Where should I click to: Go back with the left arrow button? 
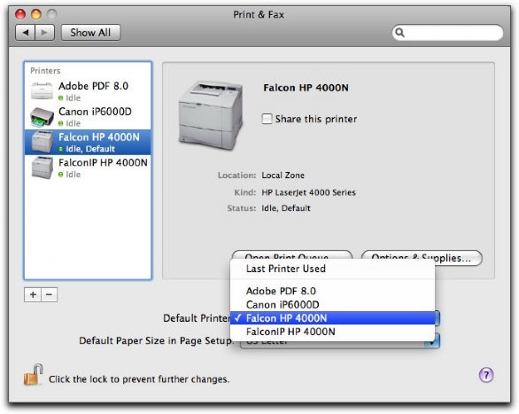25,33
